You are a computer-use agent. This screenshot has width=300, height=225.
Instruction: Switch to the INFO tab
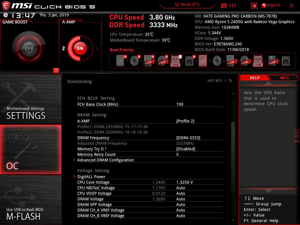point(284,78)
